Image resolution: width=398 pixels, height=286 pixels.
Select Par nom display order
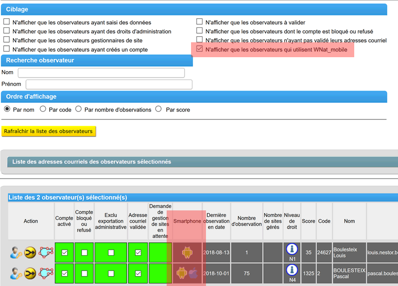pos(7,109)
